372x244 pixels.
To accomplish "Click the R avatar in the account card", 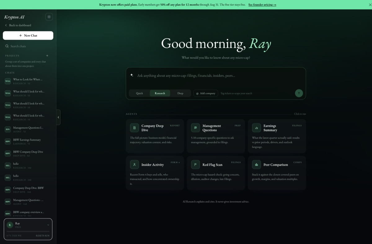I will (x=10, y=225).
